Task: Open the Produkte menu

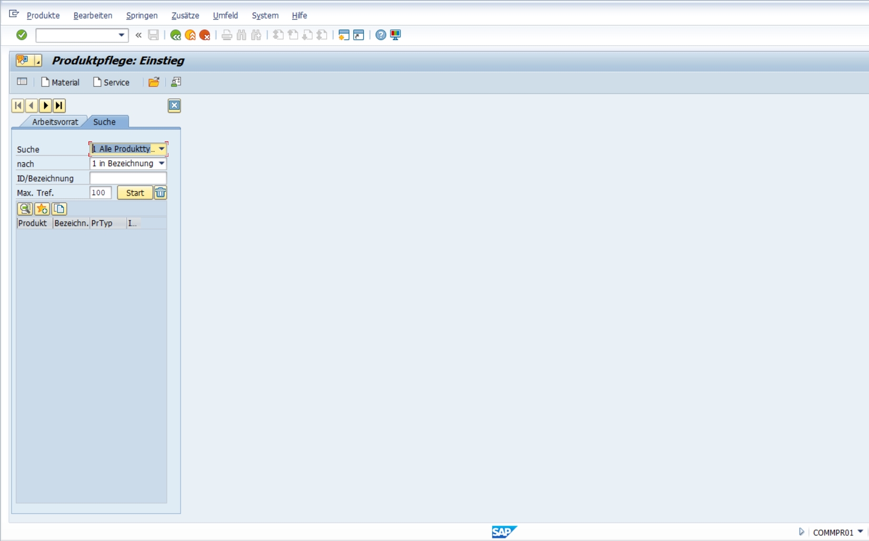Action: pyautogui.click(x=43, y=15)
